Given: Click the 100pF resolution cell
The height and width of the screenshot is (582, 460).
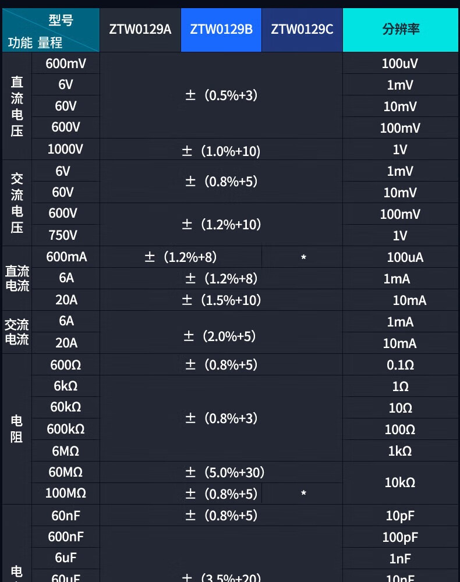Looking at the screenshot, I should (x=400, y=537).
